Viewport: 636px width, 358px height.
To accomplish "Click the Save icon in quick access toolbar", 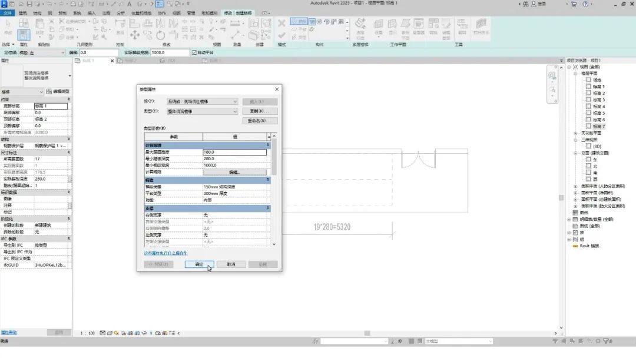I will click(29, 4).
